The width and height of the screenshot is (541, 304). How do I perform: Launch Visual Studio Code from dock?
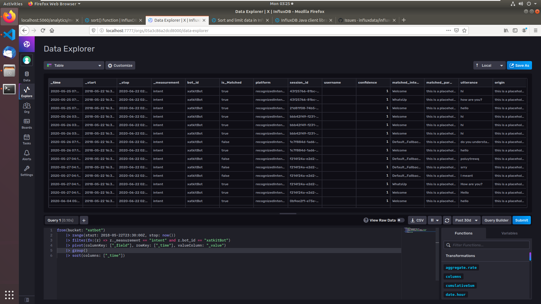(9, 35)
